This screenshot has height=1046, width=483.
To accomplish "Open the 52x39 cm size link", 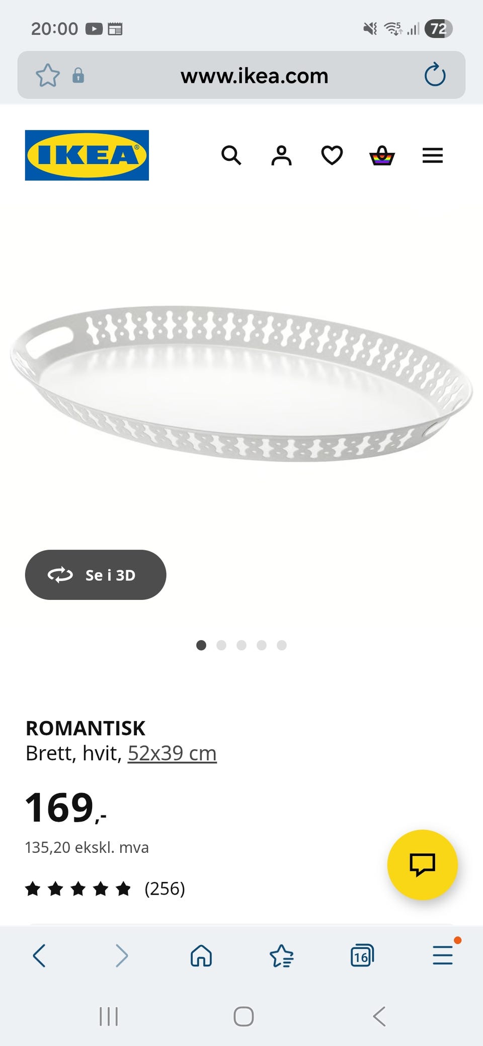I will click(x=172, y=753).
